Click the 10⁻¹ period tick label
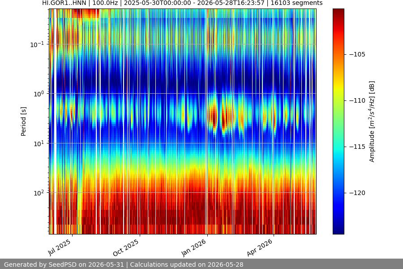 [37, 44]
